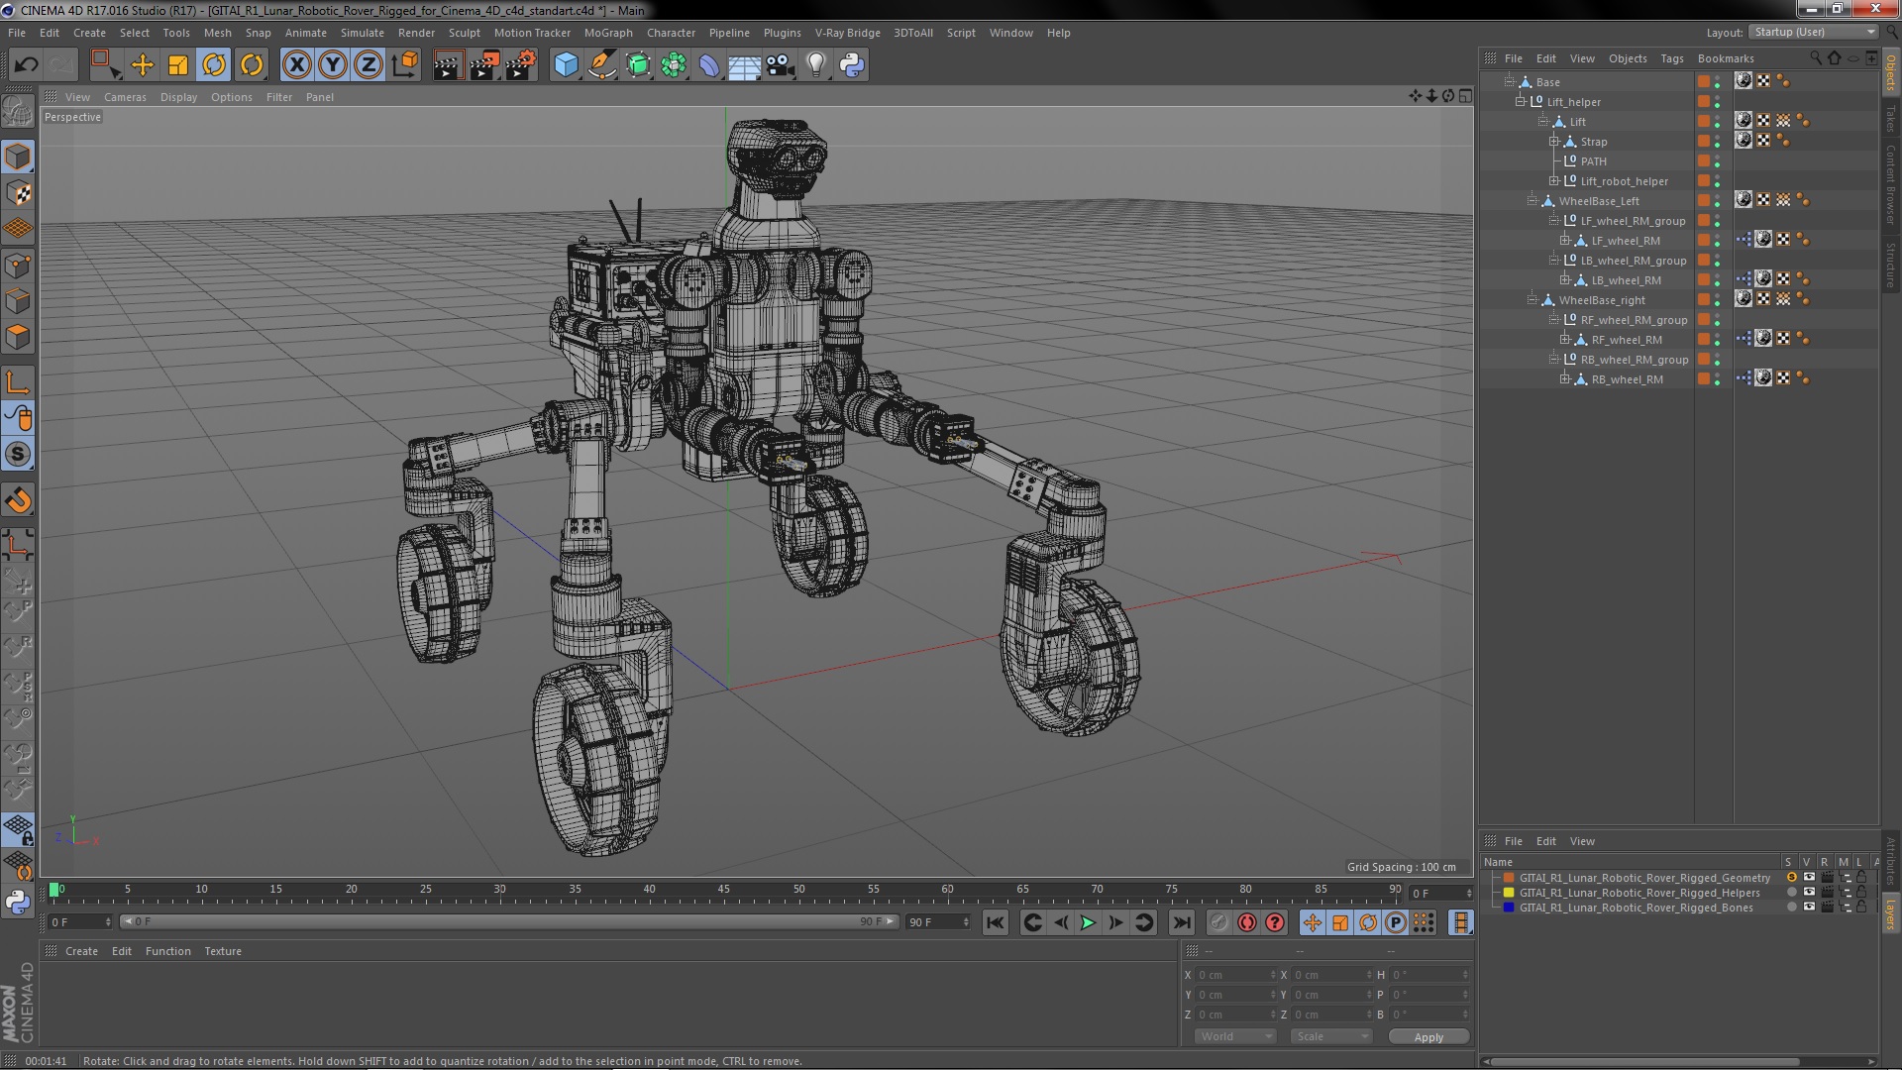This screenshot has height=1070, width=1902.
Task: Open the Animate menu
Action: pyautogui.click(x=306, y=32)
